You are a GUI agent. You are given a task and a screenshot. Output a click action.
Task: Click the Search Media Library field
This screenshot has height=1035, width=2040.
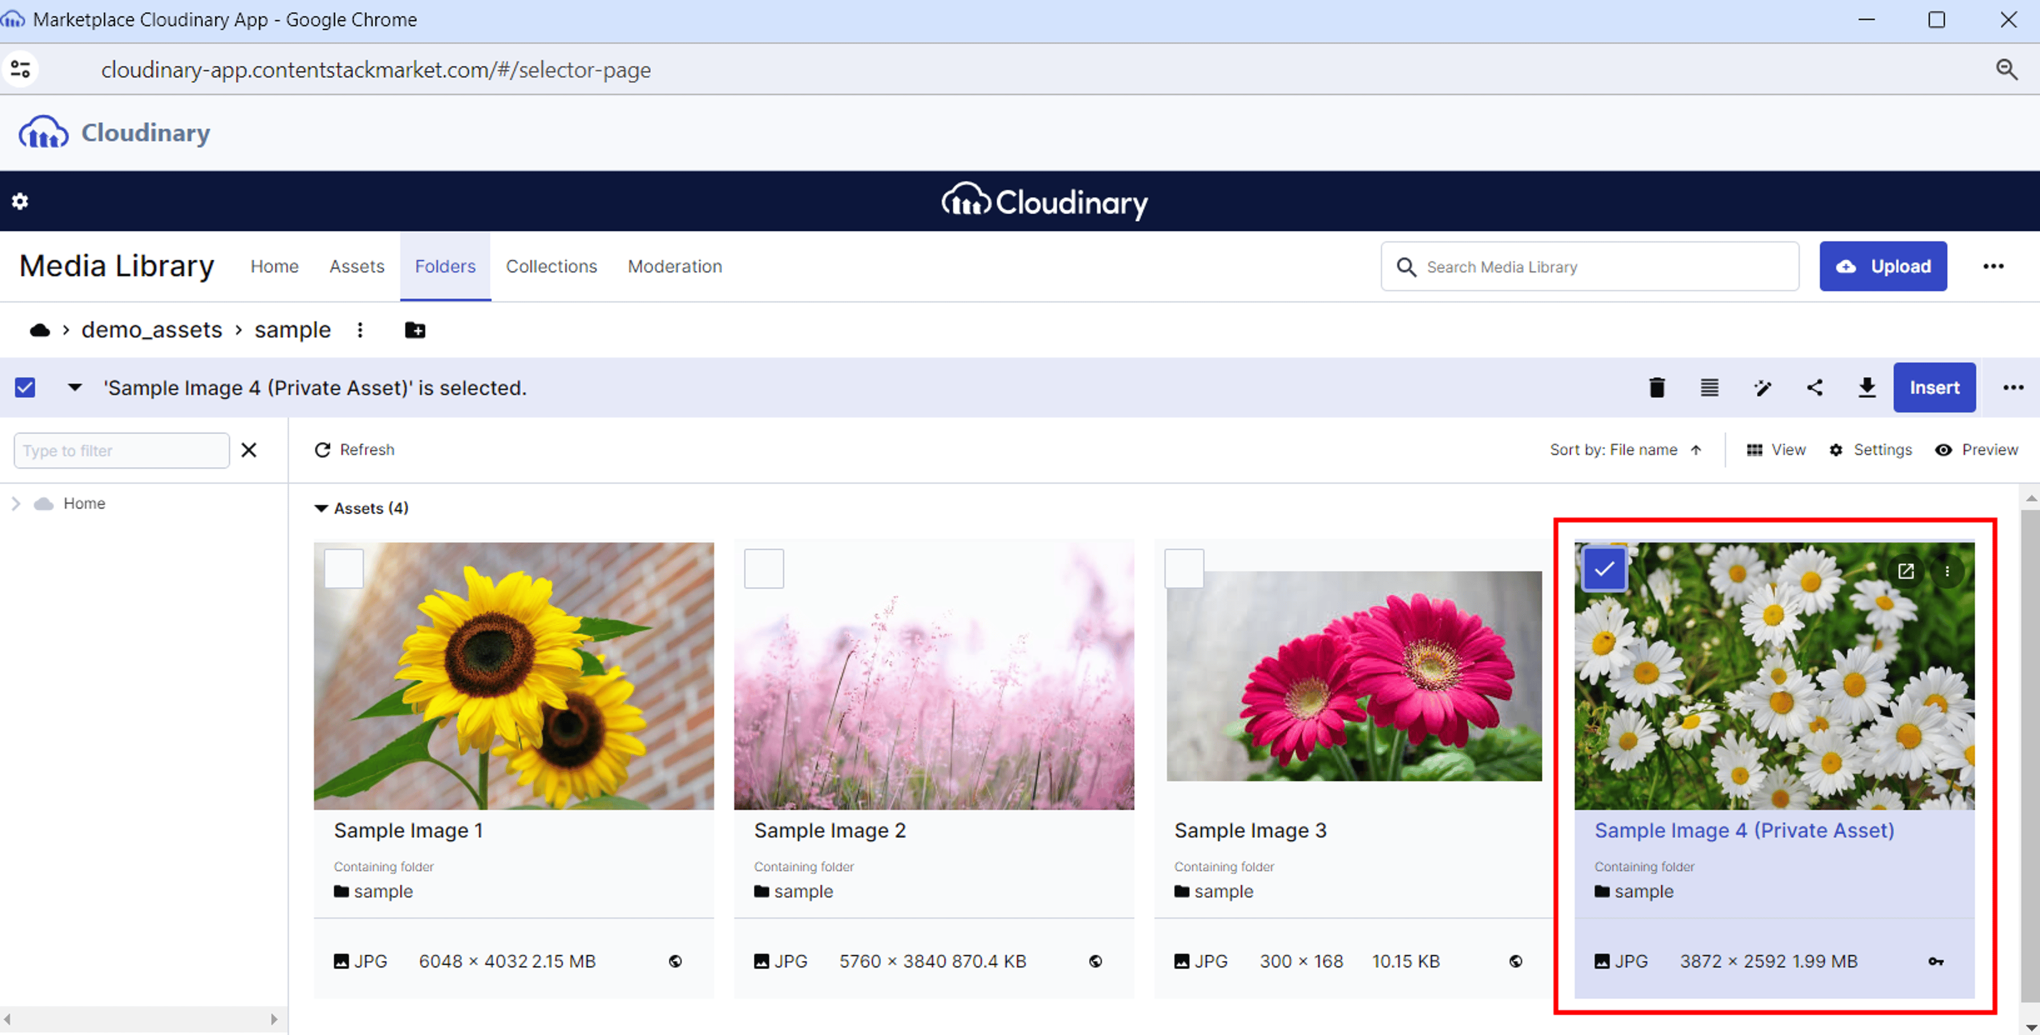tap(1590, 267)
